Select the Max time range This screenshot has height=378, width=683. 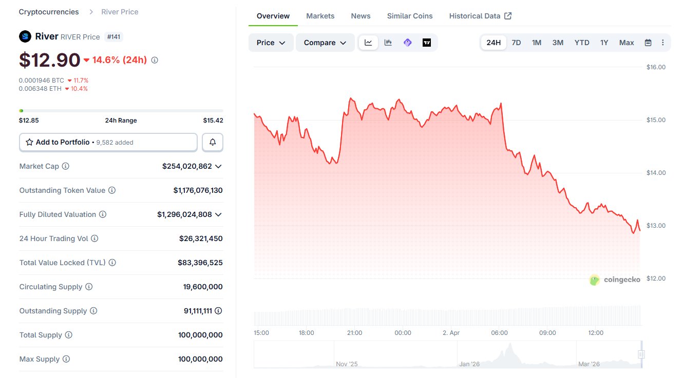pos(627,43)
